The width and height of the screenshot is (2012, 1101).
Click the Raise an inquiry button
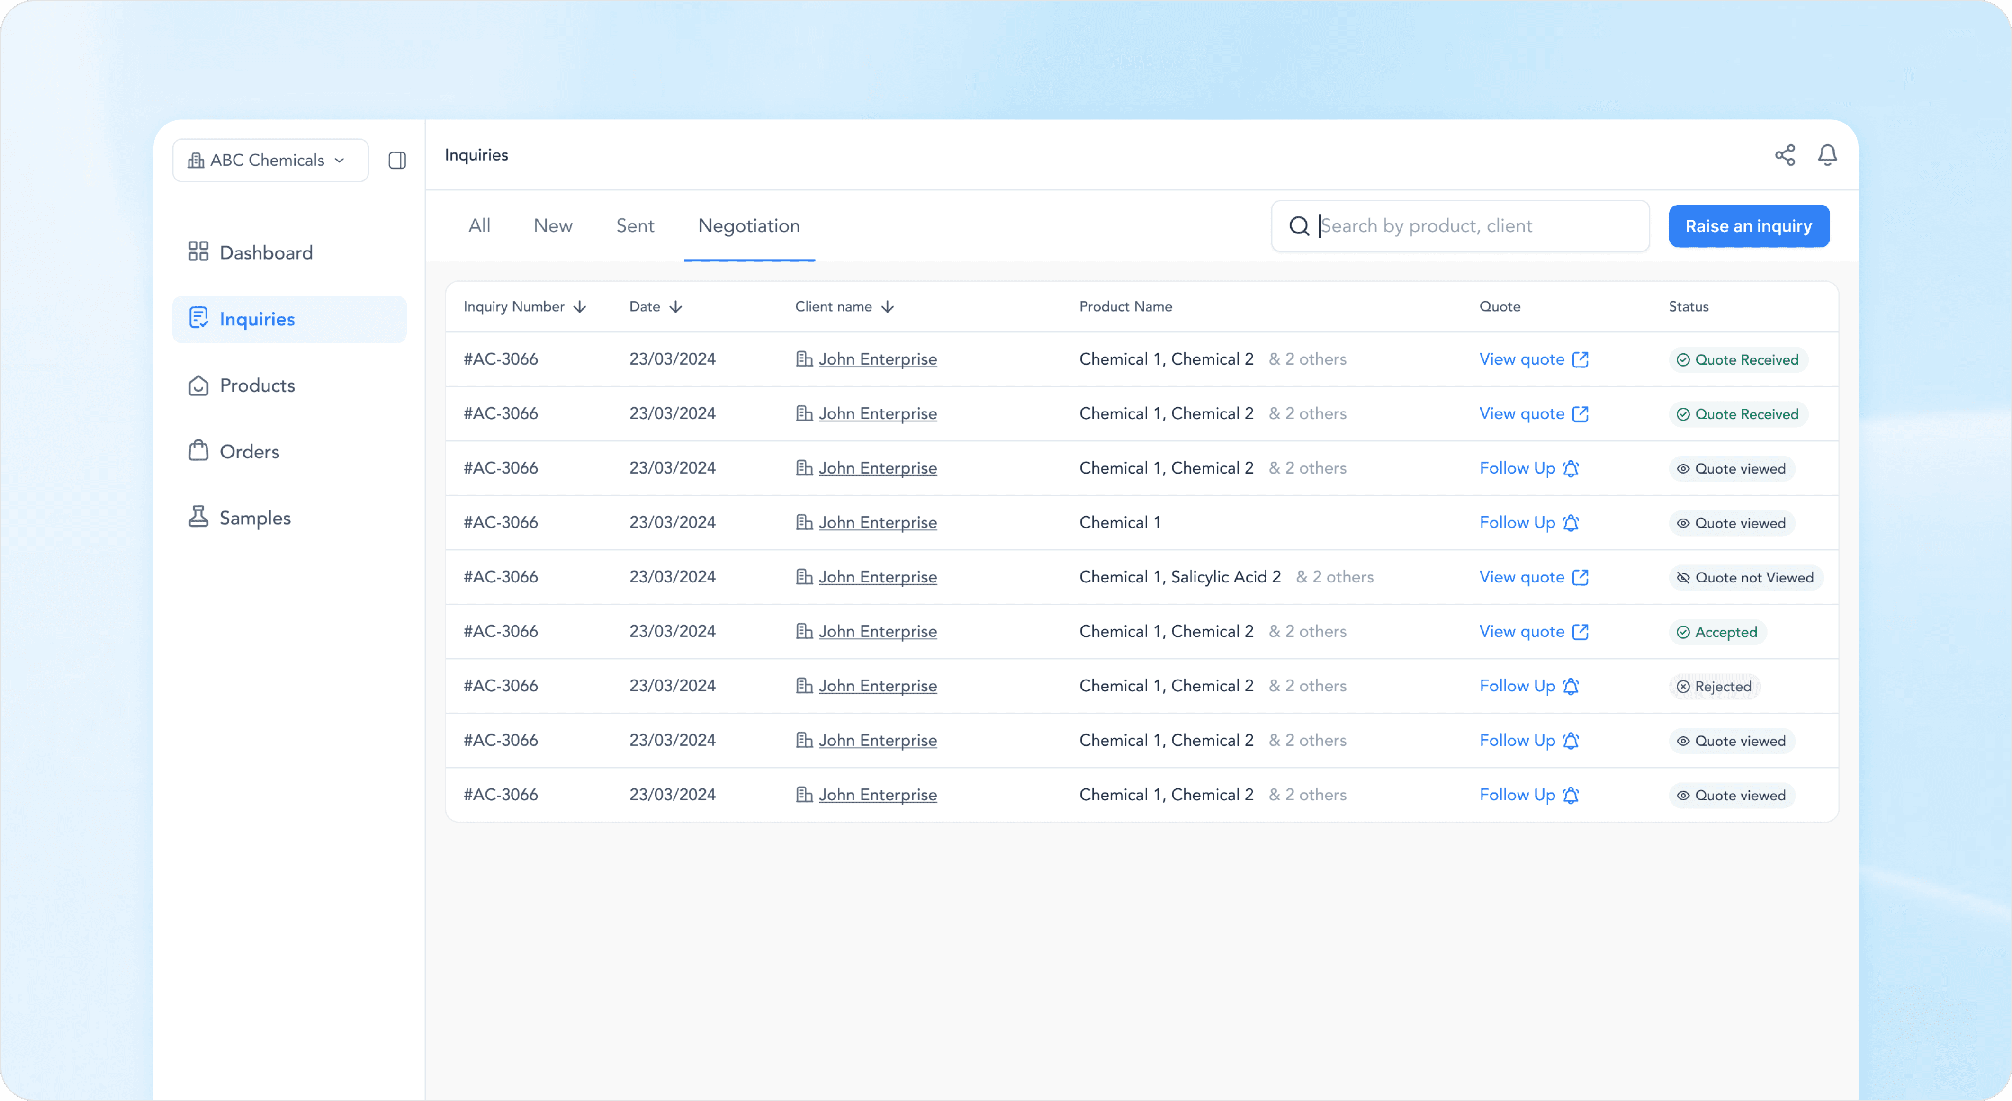[x=1748, y=226]
